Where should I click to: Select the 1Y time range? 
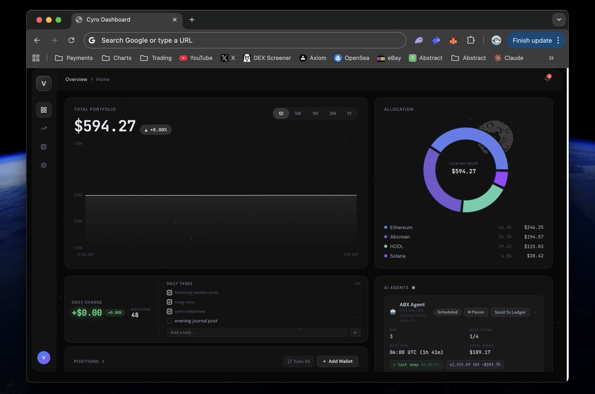click(x=349, y=114)
